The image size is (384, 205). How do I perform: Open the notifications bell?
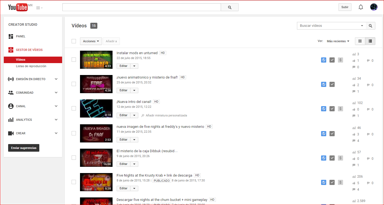click(x=361, y=7)
